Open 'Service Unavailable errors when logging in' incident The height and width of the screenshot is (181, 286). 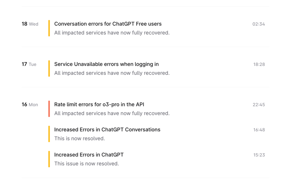point(106,64)
